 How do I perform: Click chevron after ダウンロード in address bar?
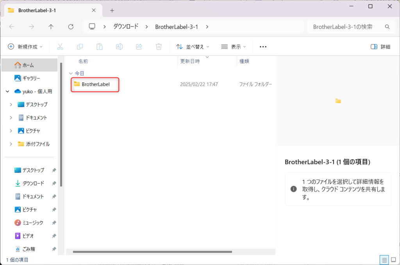(146, 27)
